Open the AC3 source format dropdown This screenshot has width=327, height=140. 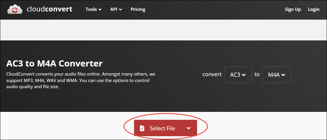pos(238,75)
